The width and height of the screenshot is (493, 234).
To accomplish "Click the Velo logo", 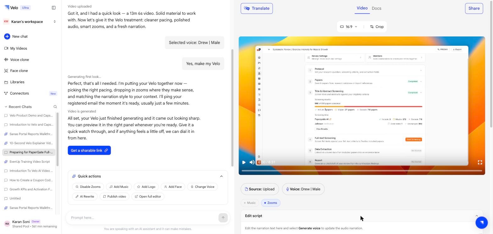I will [x=11, y=8].
